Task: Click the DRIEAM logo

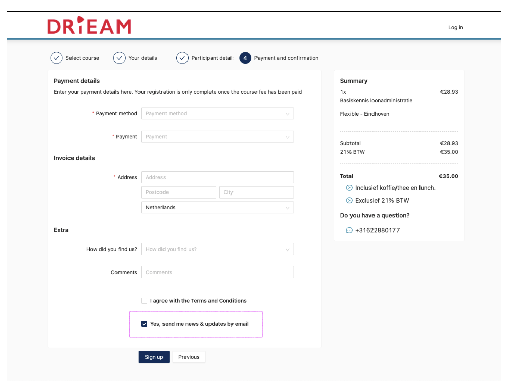Action: 89,25
